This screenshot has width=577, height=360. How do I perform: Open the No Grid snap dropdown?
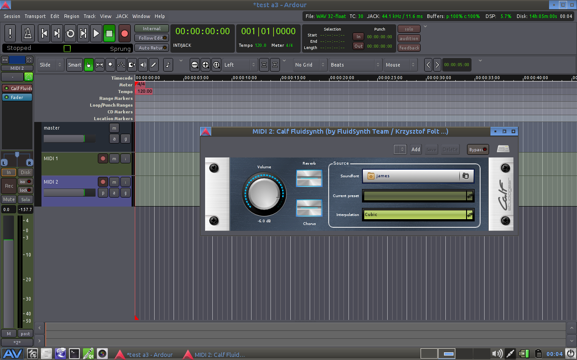[310, 65]
